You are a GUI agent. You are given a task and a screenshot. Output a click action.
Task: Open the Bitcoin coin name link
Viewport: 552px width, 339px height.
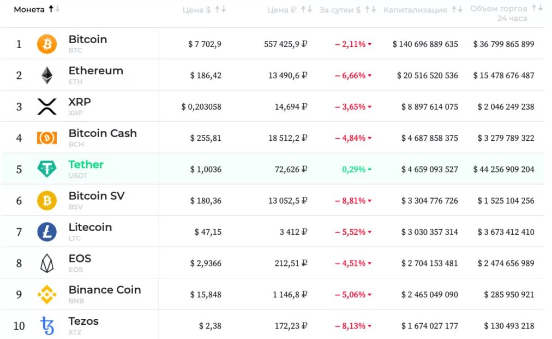pyautogui.click(x=88, y=39)
